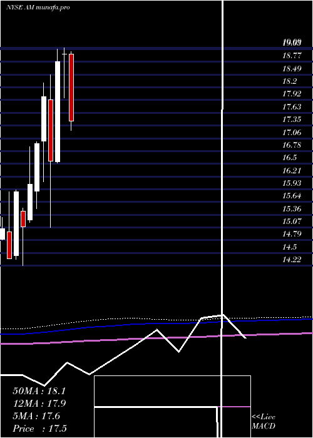Viewport: 313px width, 438px height.
Task: Click the 15.36 price axis label
Action: 292,208
